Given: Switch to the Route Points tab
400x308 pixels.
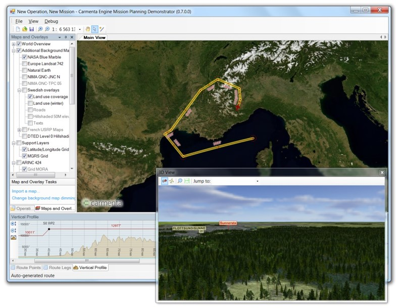Looking at the screenshot, I should (x=26, y=268).
